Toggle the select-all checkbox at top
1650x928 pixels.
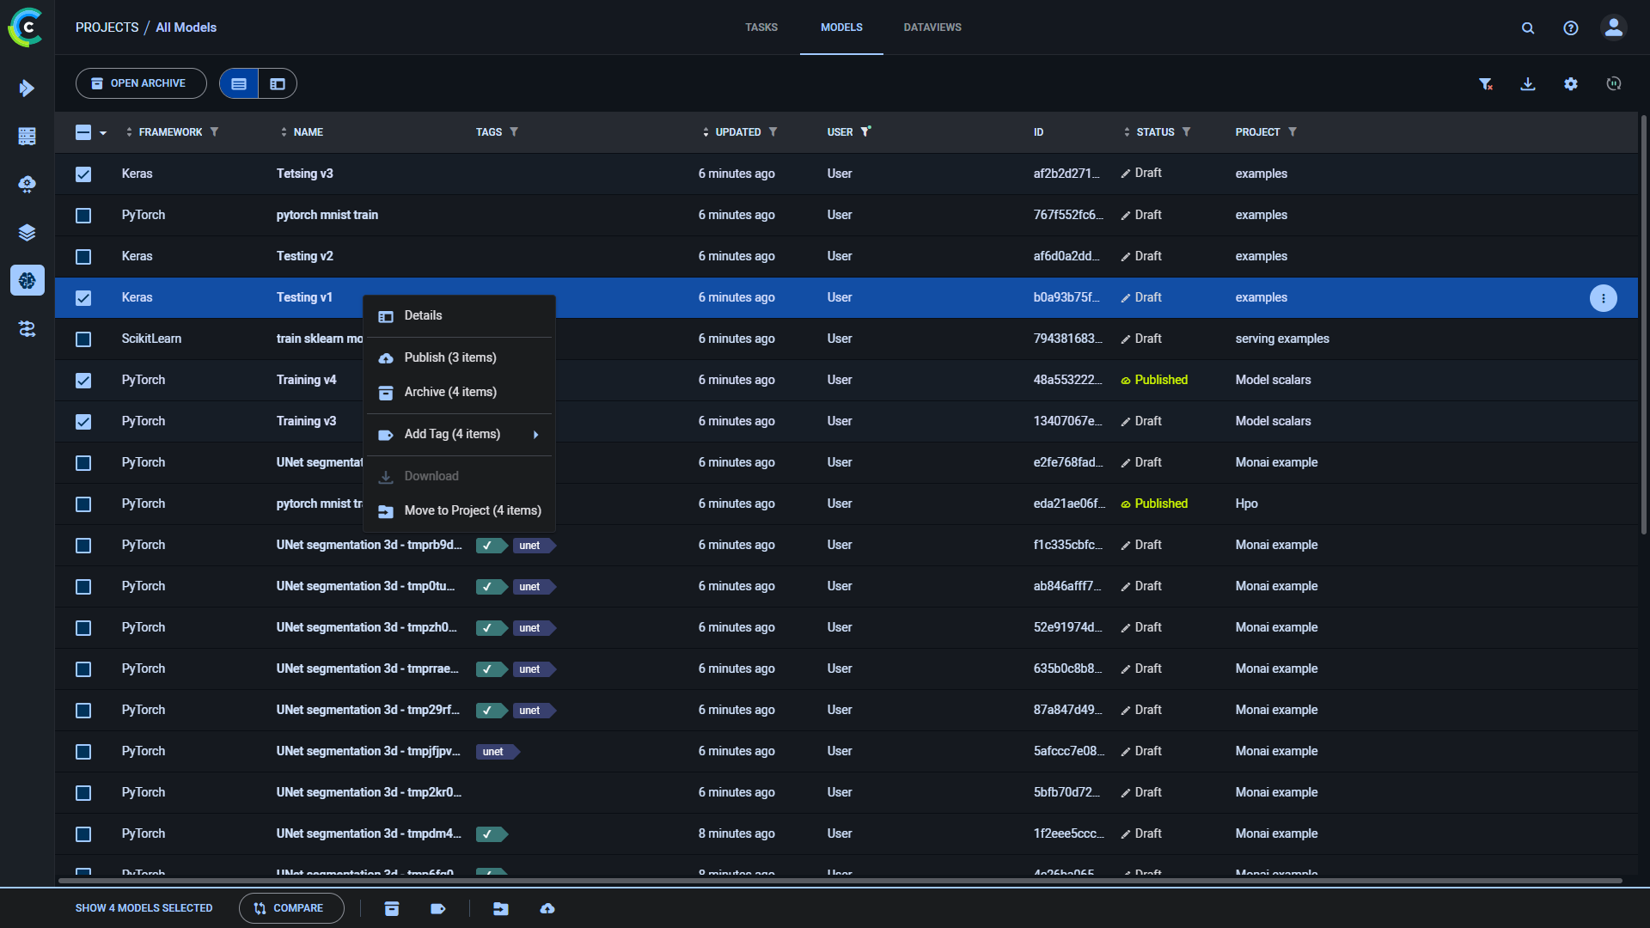(84, 131)
